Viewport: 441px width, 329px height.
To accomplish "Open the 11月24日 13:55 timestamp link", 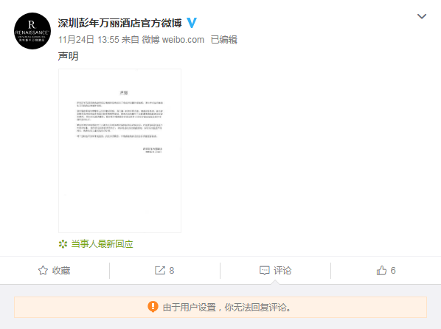I will pos(88,40).
